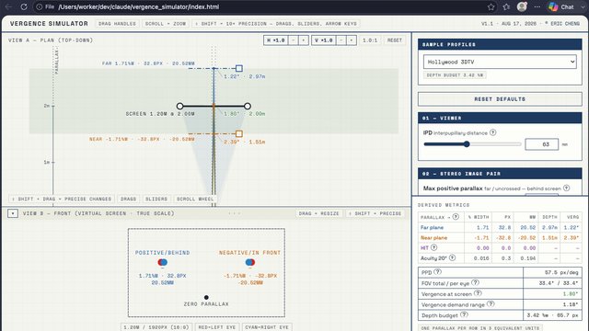This screenshot has width=589, height=331.
Task: Click the 01 – VIEWER section header
Action: point(500,118)
